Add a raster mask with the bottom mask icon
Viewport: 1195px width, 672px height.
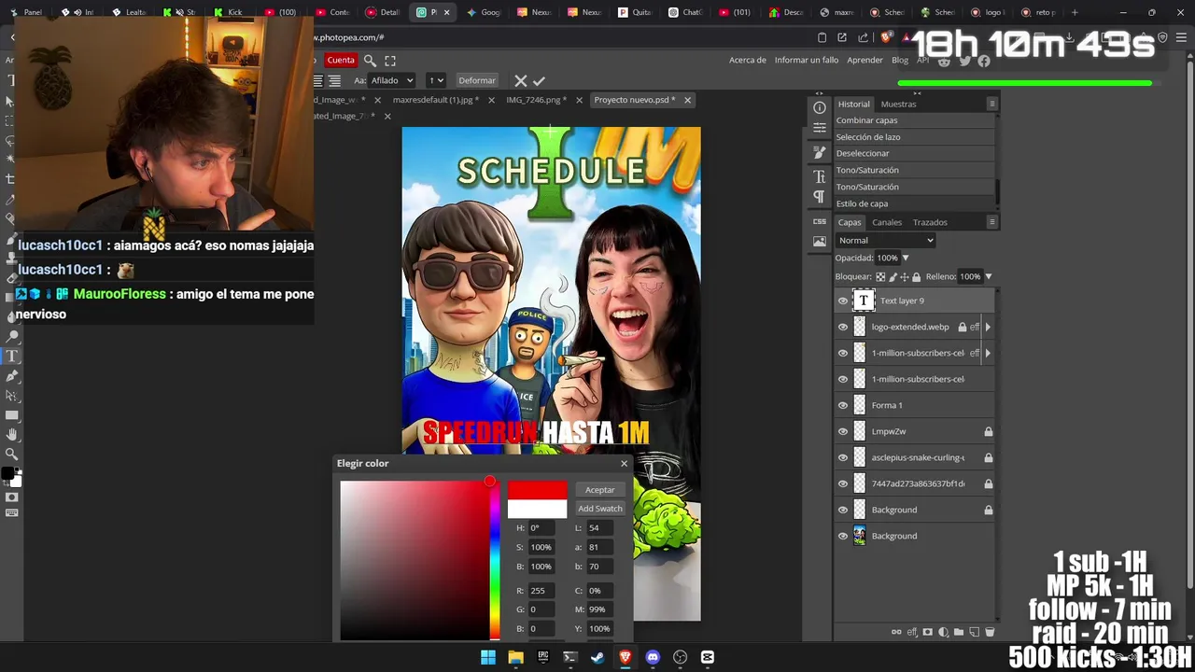(927, 632)
